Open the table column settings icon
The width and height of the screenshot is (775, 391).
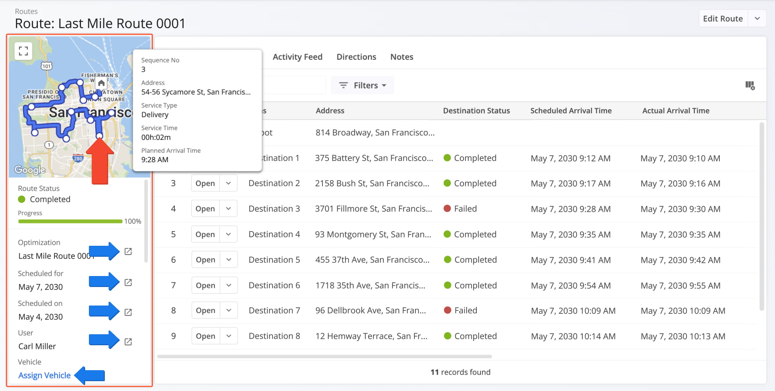point(750,85)
